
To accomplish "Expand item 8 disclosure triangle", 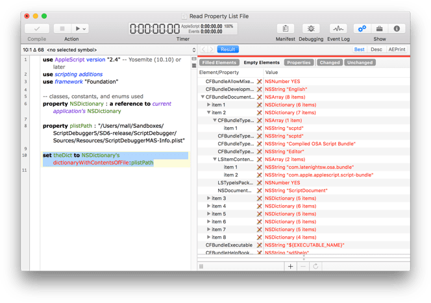I will (x=208, y=237).
